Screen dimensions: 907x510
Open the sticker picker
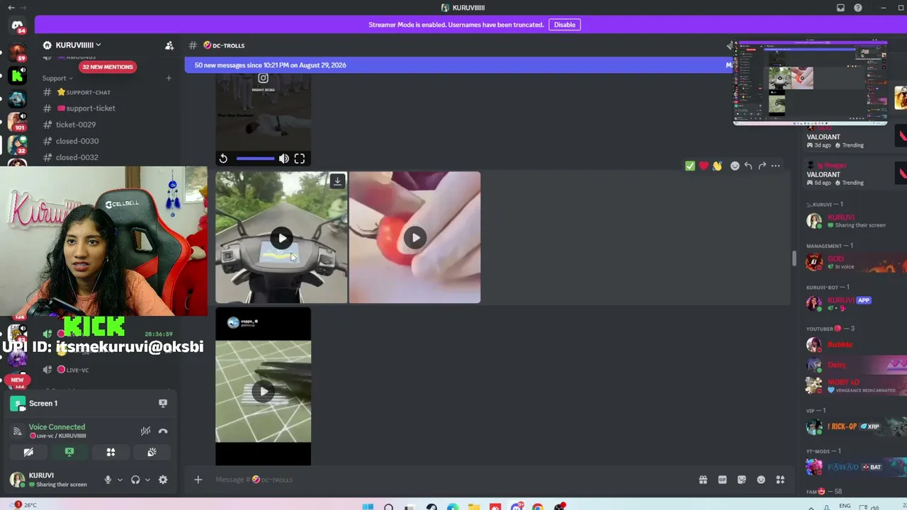(742, 480)
